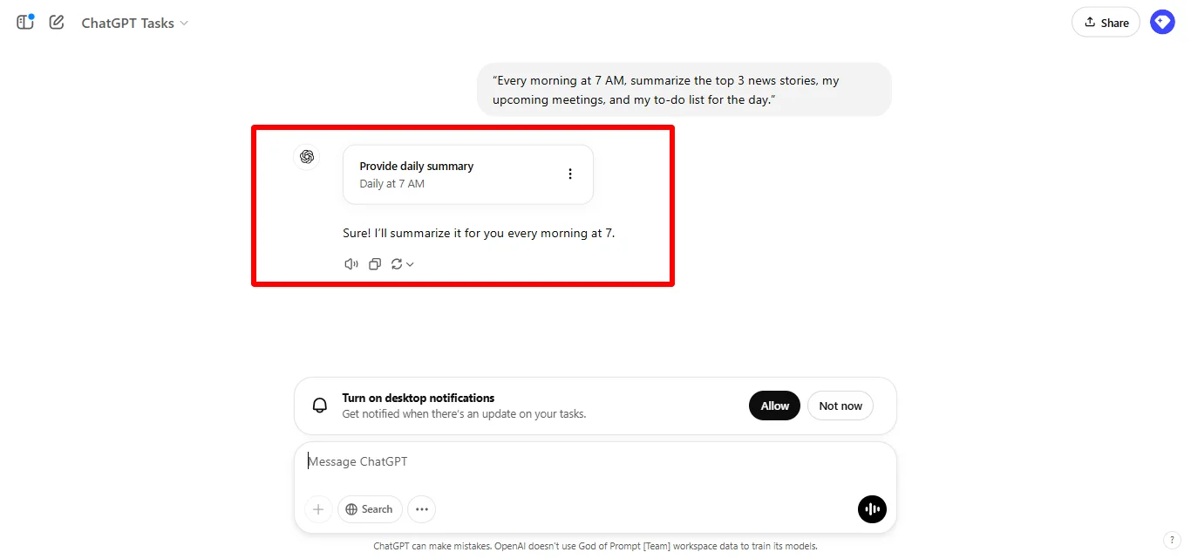The width and height of the screenshot is (1191, 559).
Task: Expand the regenerate options chevron
Action: pyautogui.click(x=410, y=263)
